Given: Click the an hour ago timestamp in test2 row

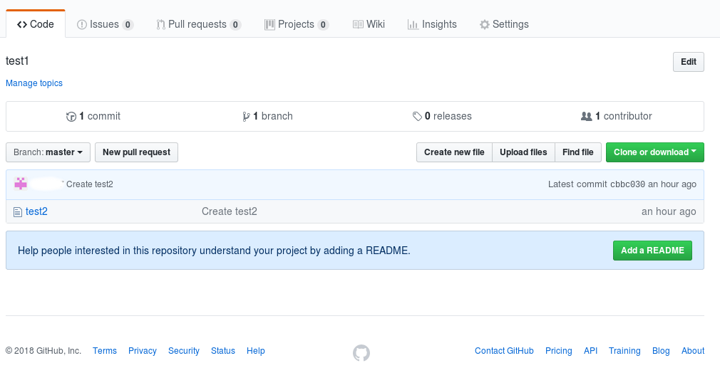Looking at the screenshot, I should pyautogui.click(x=669, y=211).
